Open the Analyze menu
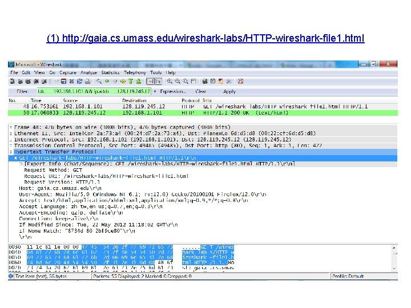The height and width of the screenshot is (308, 411). point(88,72)
